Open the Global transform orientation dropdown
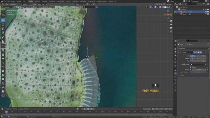 pyautogui.click(x=77, y=4)
